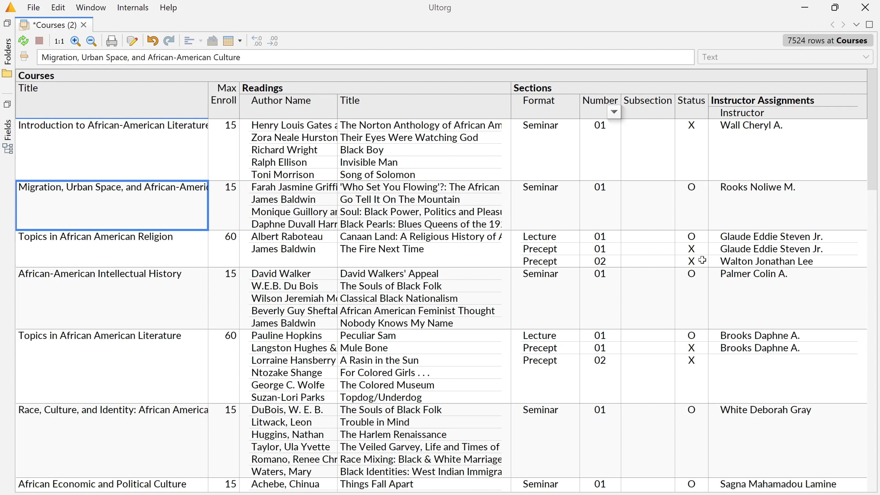The image size is (880, 495).
Task: Click the 7524 rows at Courses indicator
Action: point(827,40)
